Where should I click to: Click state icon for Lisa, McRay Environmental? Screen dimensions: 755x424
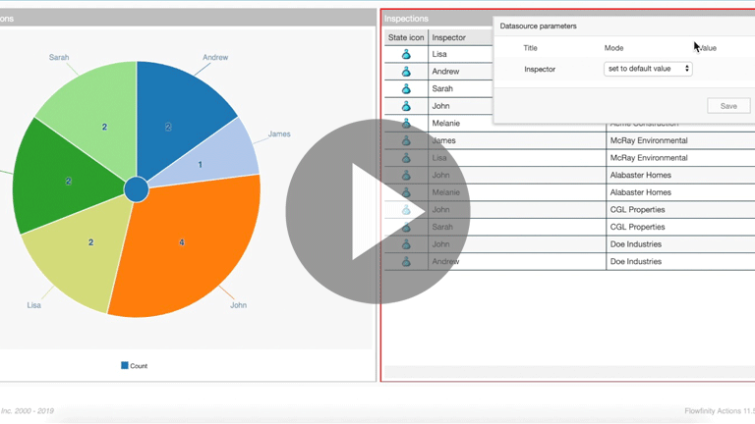406,158
